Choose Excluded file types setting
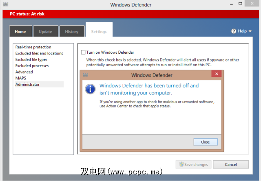 31,59
